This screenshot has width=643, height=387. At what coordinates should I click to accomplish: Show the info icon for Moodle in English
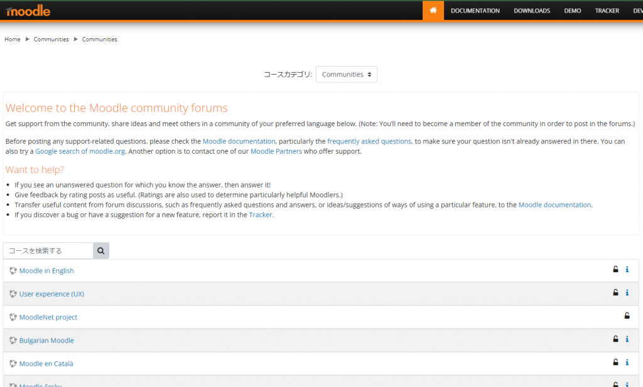click(x=627, y=269)
